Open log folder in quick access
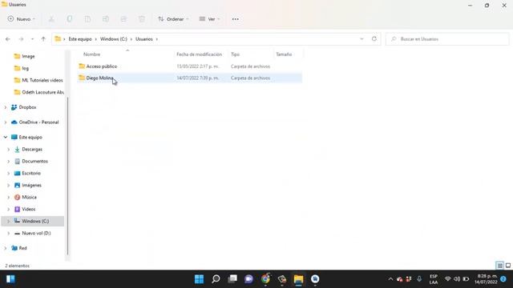Viewport: 513px width, 288px height. point(25,68)
